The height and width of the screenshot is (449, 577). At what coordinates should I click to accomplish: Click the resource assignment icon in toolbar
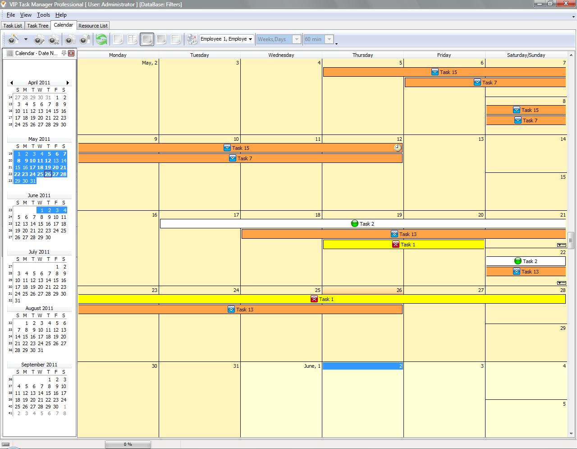click(192, 40)
